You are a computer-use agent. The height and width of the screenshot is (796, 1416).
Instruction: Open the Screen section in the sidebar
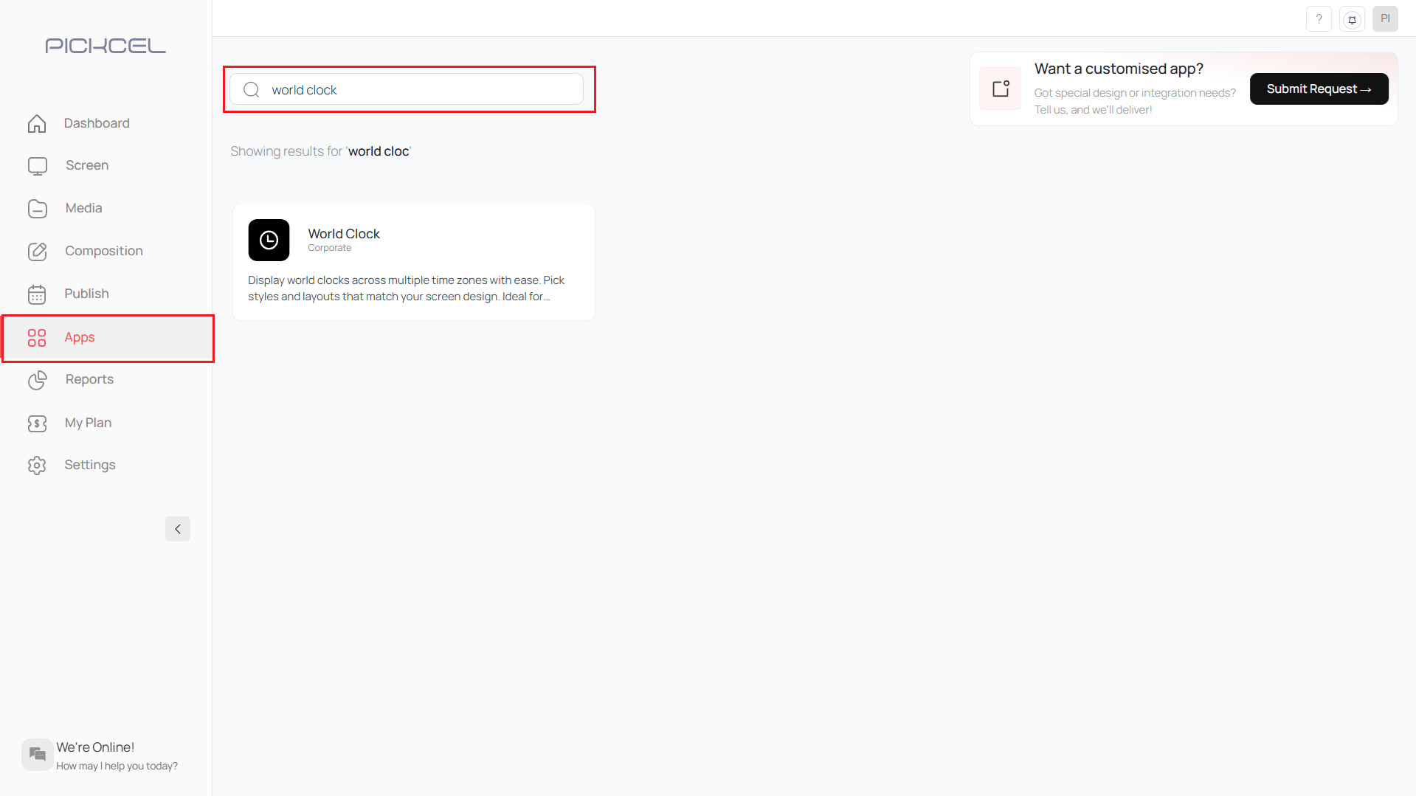(x=86, y=165)
